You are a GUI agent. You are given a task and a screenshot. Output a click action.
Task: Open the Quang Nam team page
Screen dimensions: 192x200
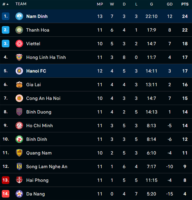39,153
